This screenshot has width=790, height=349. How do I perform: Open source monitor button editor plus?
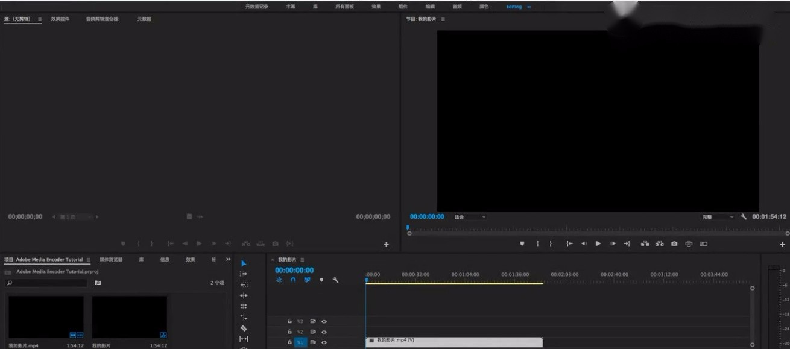click(x=387, y=244)
